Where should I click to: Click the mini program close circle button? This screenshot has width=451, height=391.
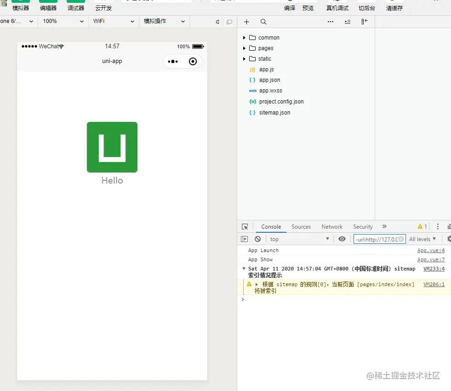tap(193, 62)
